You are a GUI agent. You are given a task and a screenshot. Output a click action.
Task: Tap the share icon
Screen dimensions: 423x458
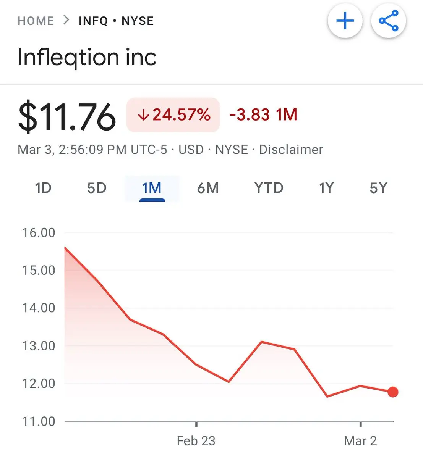click(x=388, y=21)
